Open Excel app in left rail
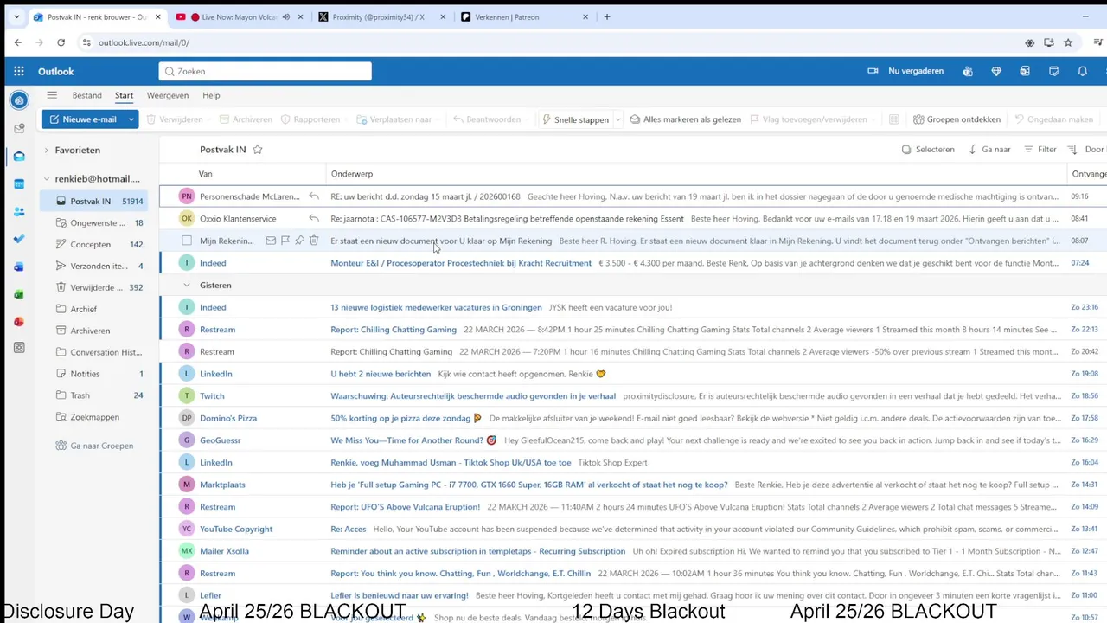 [x=19, y=294]
